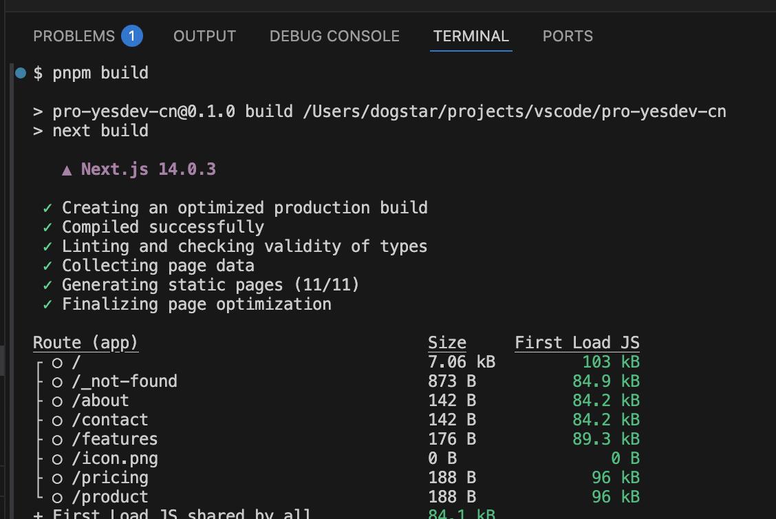Click checkmark beside 'Linting and checking validity of types'
The image size is (776, 519).
click(47, 246)
